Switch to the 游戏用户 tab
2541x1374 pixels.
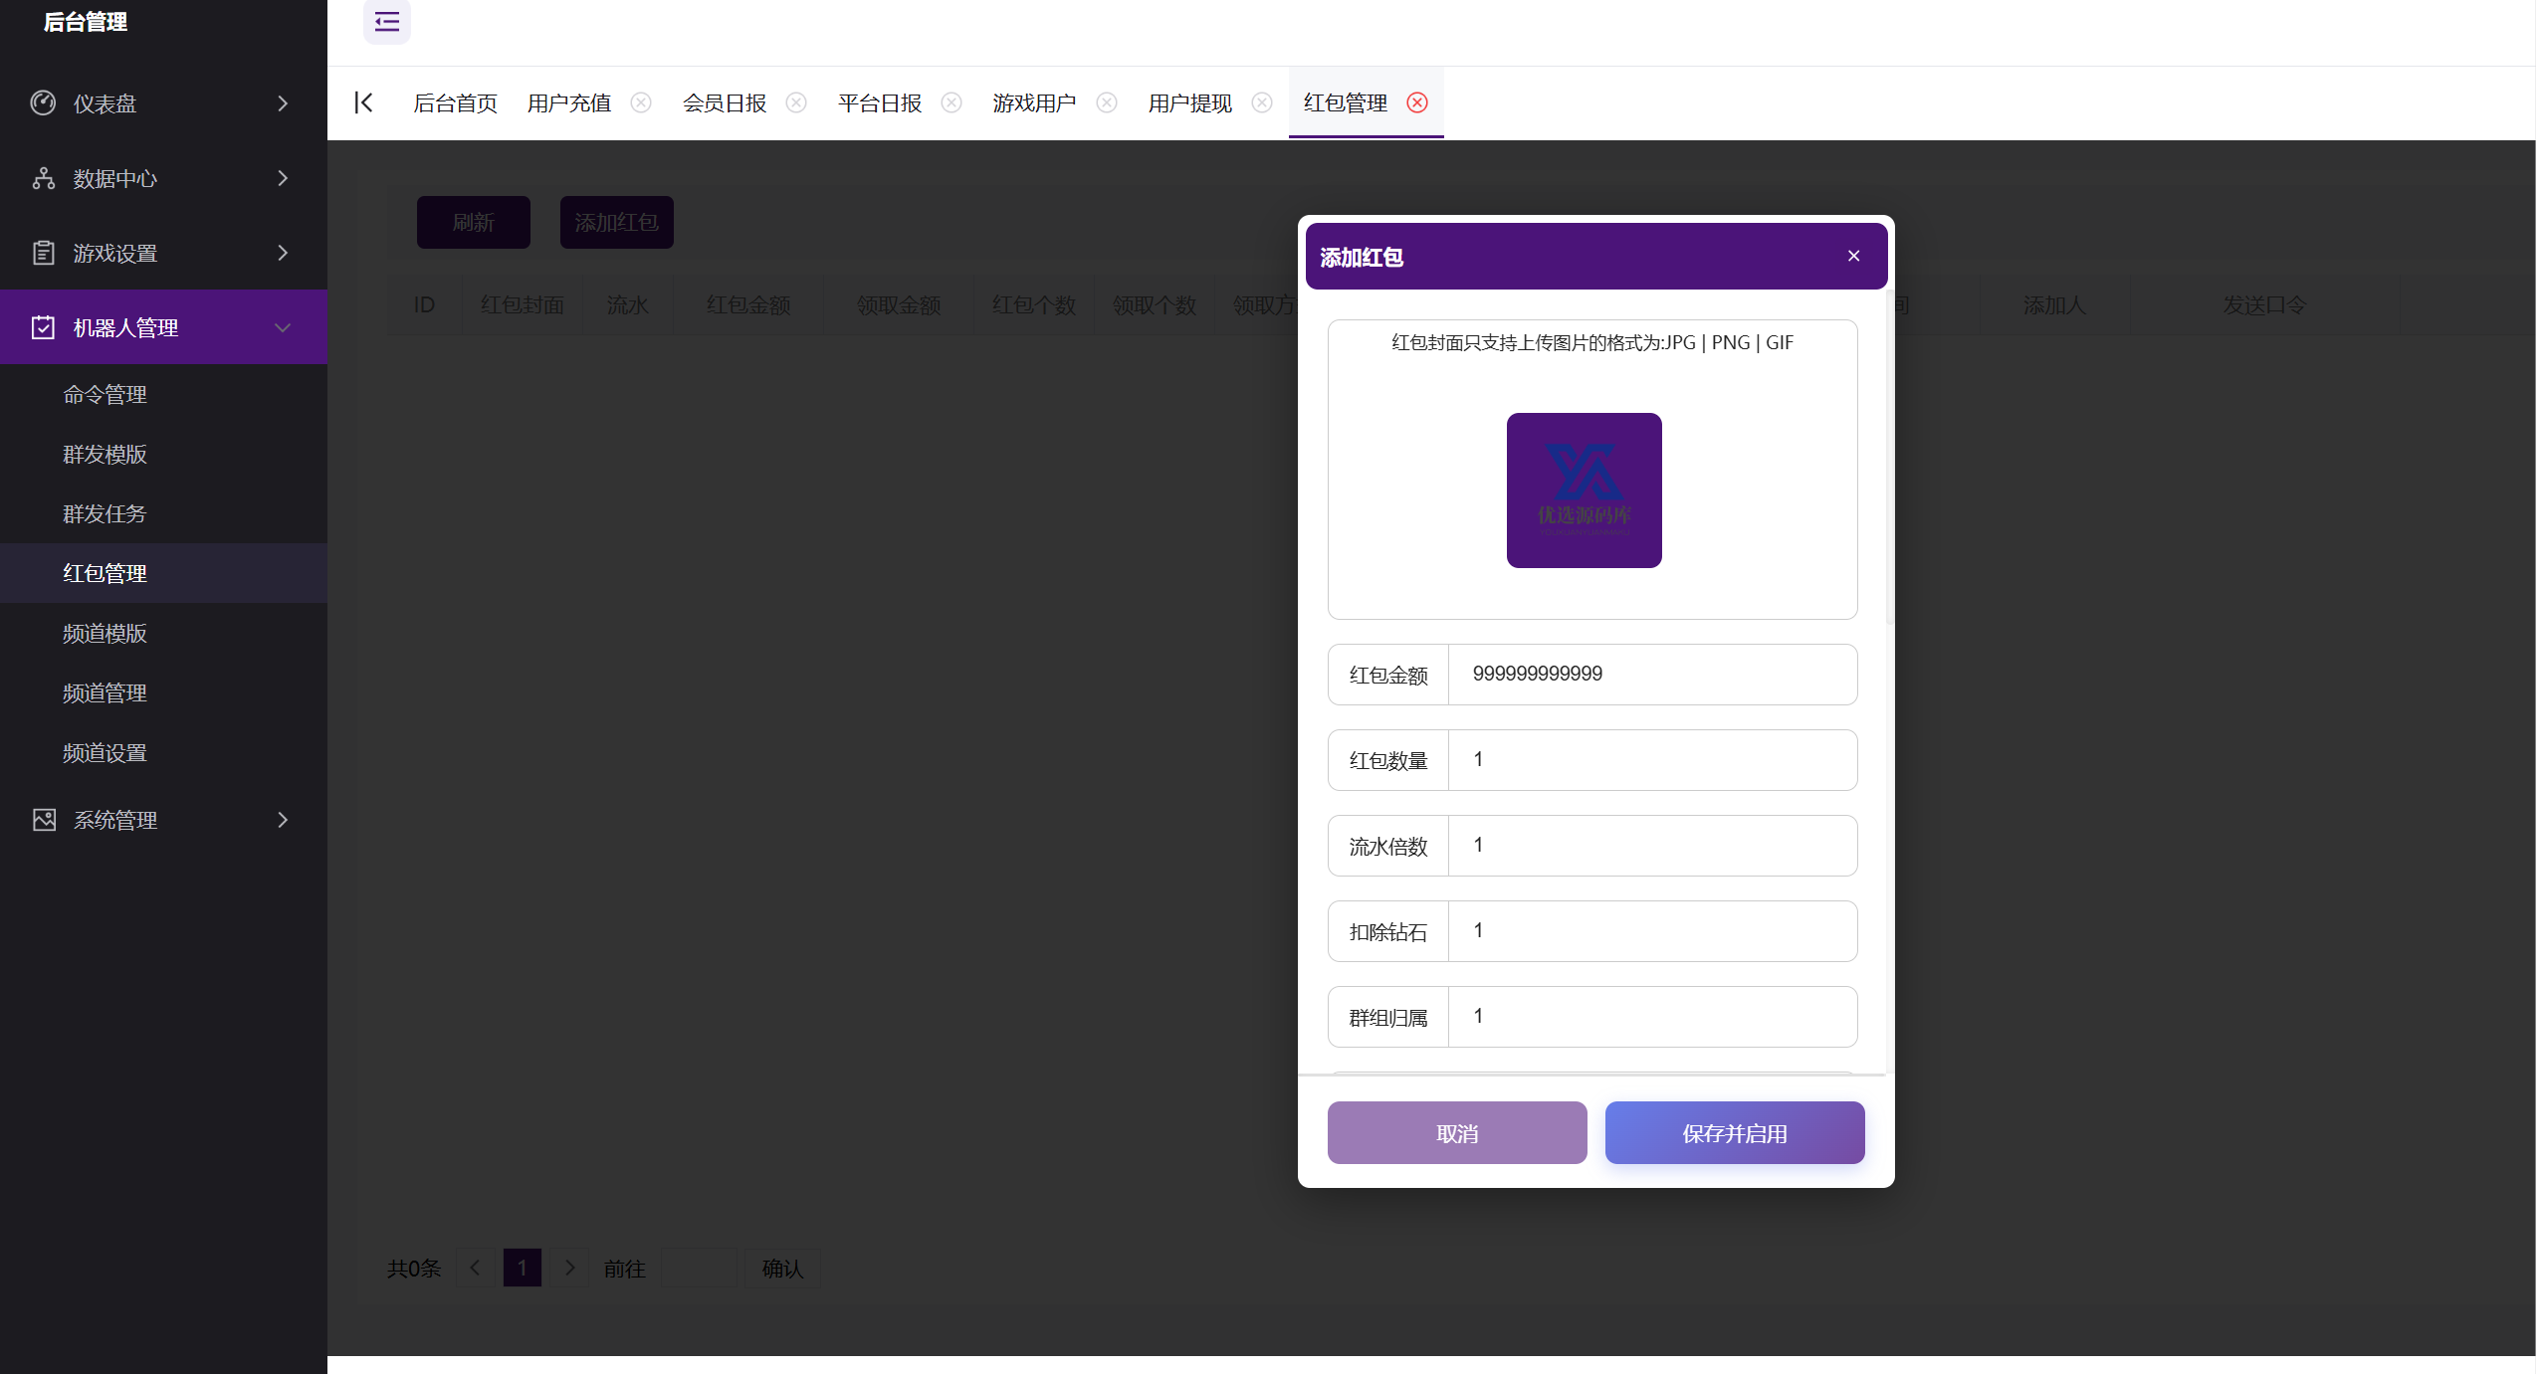click(x=1034, y=102)
